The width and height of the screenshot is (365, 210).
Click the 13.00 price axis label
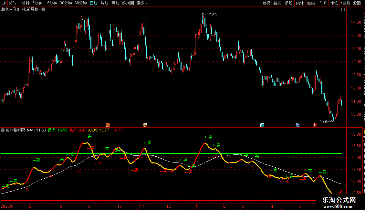tap(356, 75)
